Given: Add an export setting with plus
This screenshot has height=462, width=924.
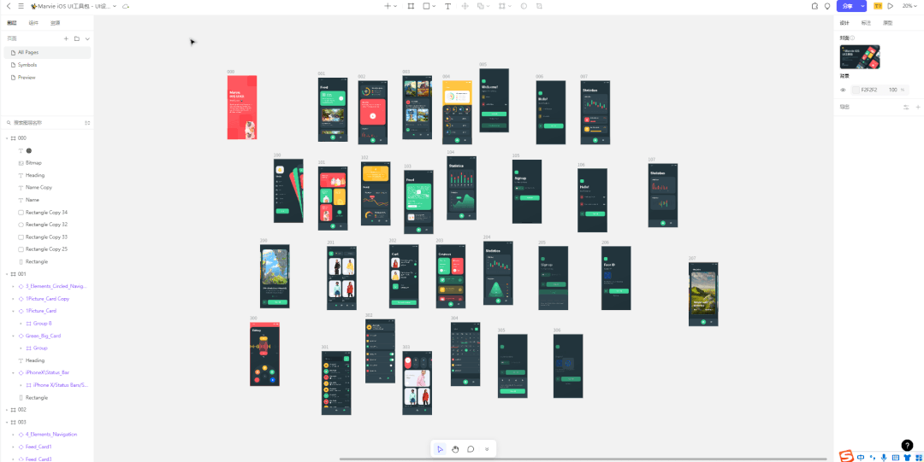Looking at the screenshot, I should pos(917,107).
